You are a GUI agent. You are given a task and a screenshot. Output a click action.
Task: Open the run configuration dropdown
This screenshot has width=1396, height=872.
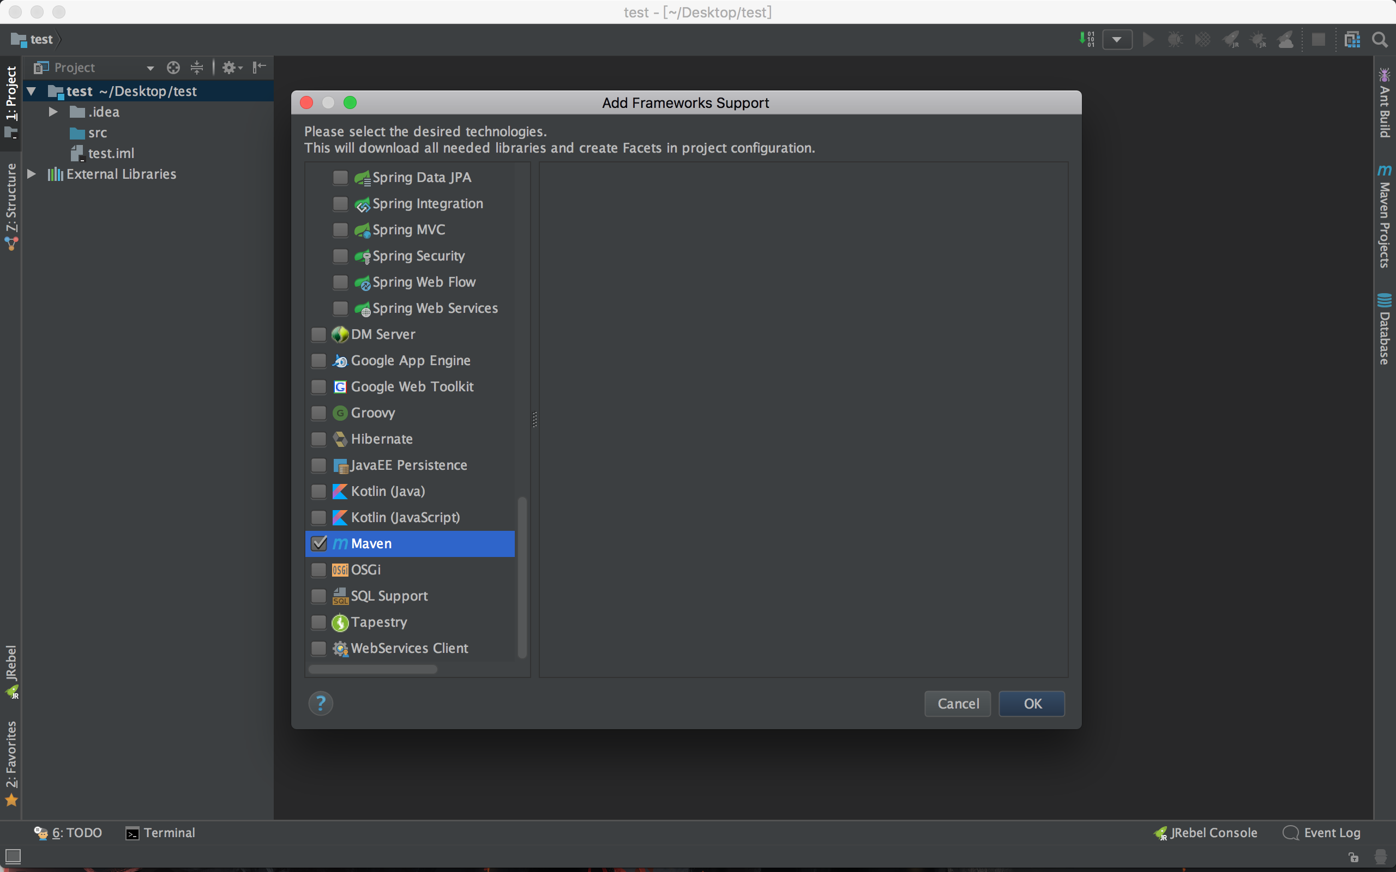[x=1117, y=40]
